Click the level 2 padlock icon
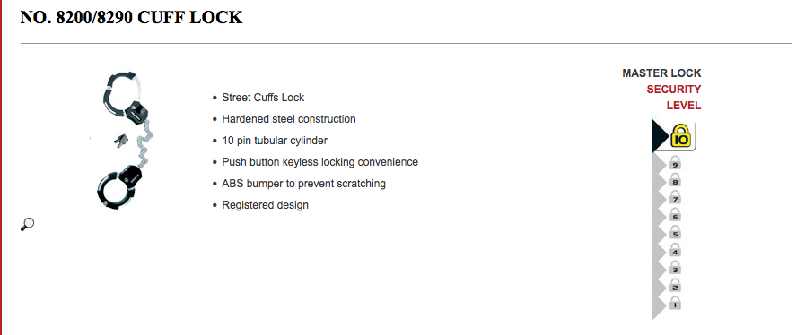The height and width of the screenshot is (335, 805). 675,286
